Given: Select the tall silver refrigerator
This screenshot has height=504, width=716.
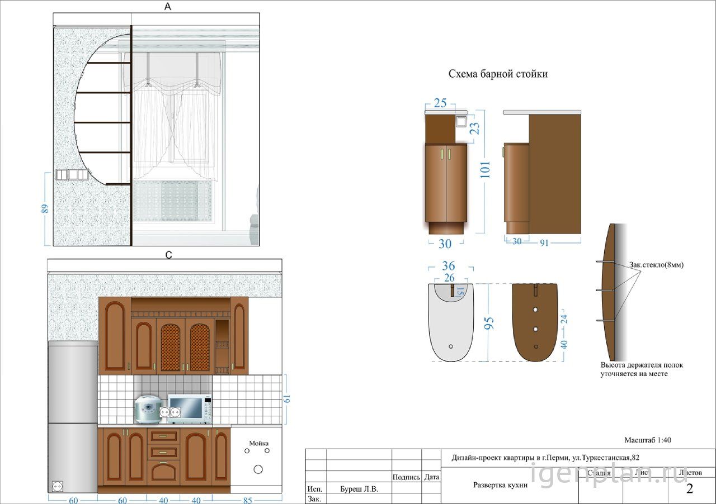Looking at the screenshot, I should click(73, 416).
